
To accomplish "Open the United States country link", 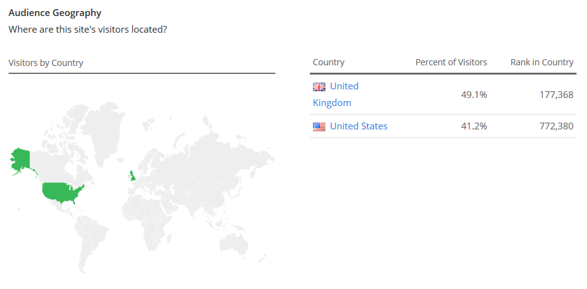I will point(359,126).
